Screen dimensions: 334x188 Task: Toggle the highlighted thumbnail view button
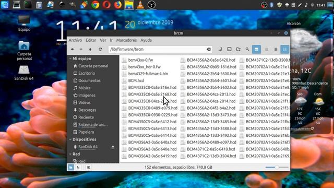[256, 49]
